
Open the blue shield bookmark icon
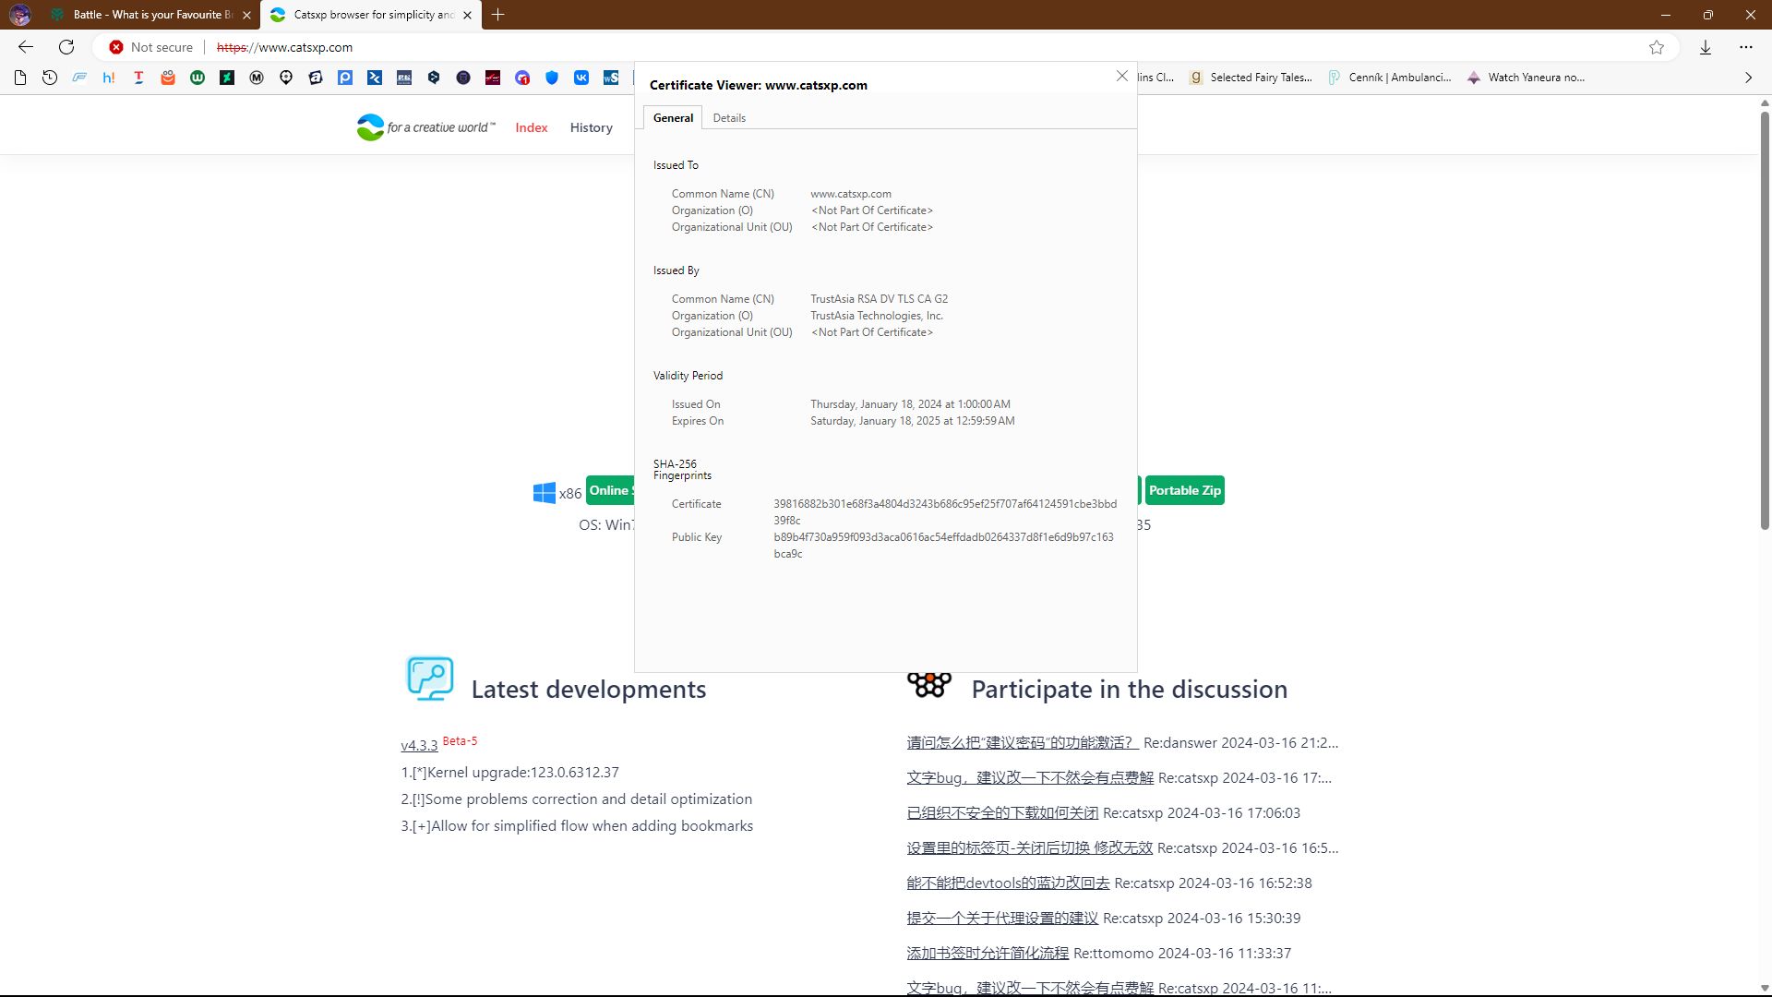[552, 78]
